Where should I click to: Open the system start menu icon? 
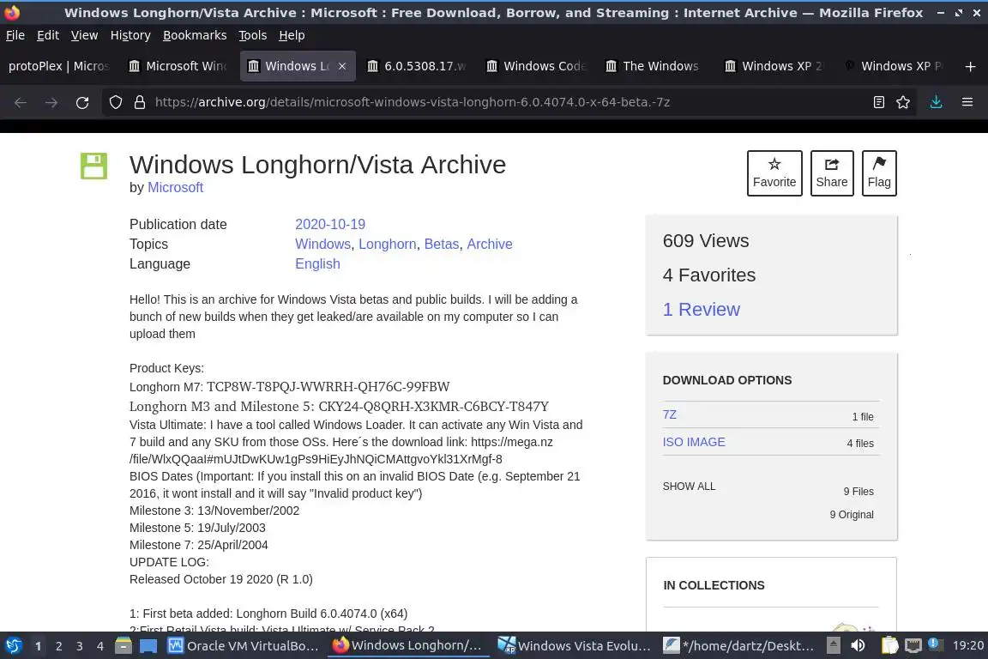[14, 645]
